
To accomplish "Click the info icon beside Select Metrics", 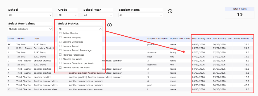I will point(110,25).
